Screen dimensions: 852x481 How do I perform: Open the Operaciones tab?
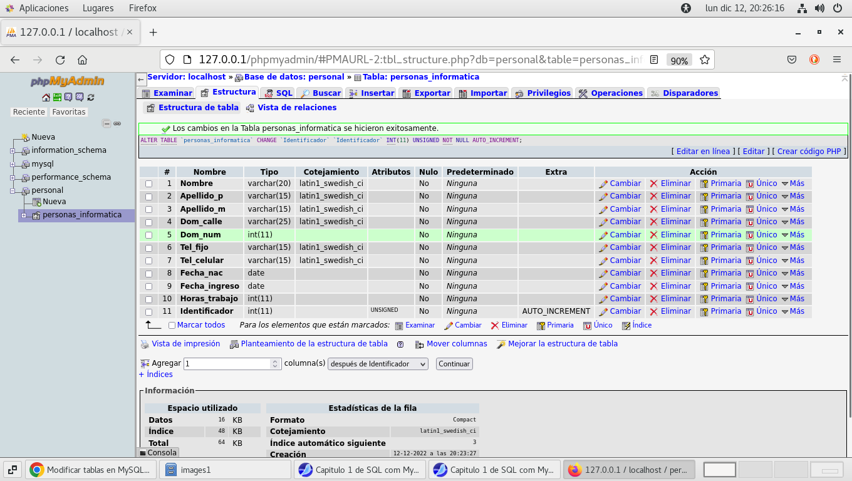click(610, 93)
